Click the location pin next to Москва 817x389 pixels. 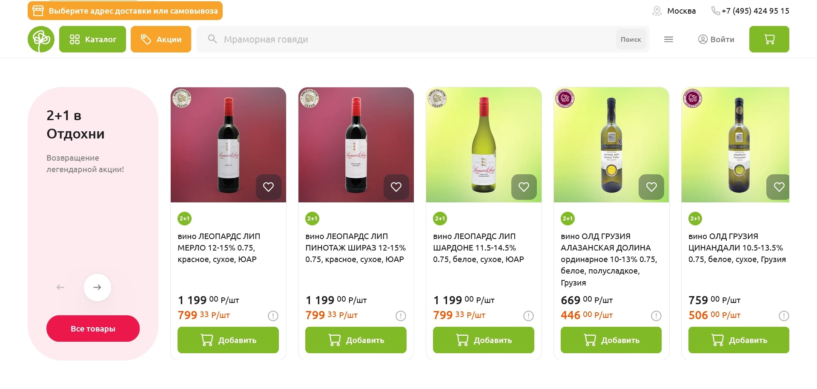tap(657, 11)
